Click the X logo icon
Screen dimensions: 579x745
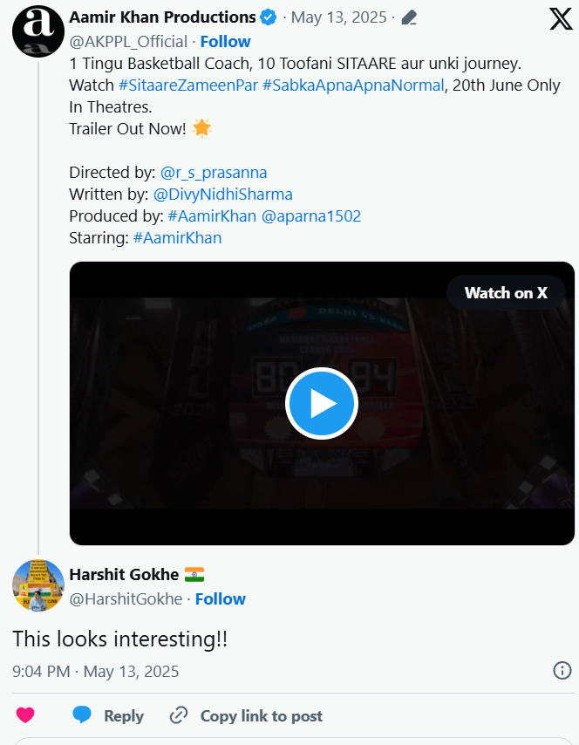(x=561, y=17)
